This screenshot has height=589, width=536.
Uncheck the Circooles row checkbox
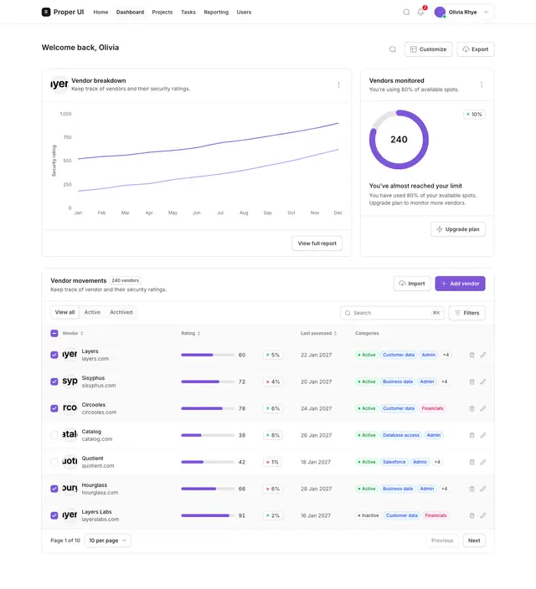[54, 408]
